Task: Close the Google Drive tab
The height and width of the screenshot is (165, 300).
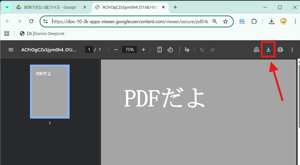Action: (x=85, y=7)
